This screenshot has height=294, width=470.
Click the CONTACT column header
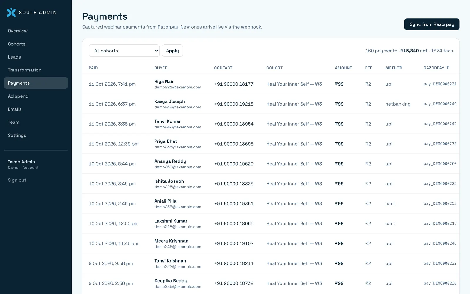click(x=223, y=68)
